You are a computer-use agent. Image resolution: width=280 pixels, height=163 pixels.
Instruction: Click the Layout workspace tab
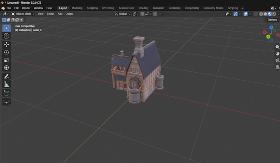[63, 8]
